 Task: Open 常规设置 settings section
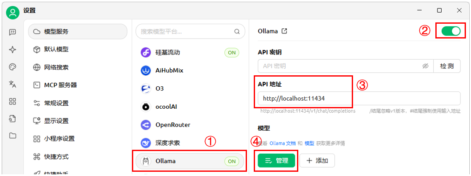pyautogui.click(x=78, y=103)
